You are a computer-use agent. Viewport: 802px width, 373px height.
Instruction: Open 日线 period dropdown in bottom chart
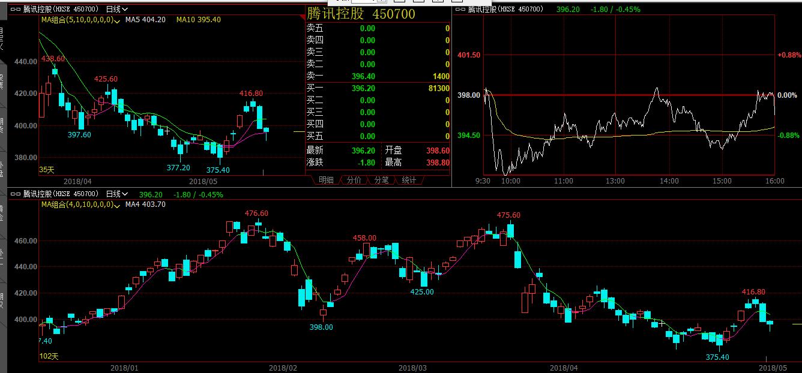pyautogui.click(x=116, y=194)
